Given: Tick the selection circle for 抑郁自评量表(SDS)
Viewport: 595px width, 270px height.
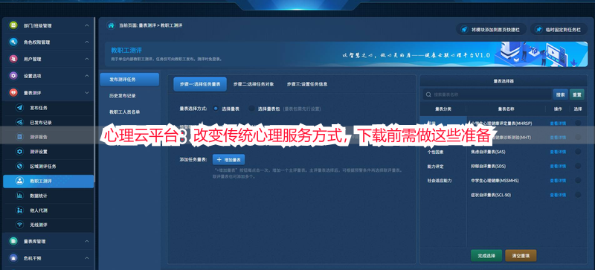Looking at the screenshot, I should 578,166.
